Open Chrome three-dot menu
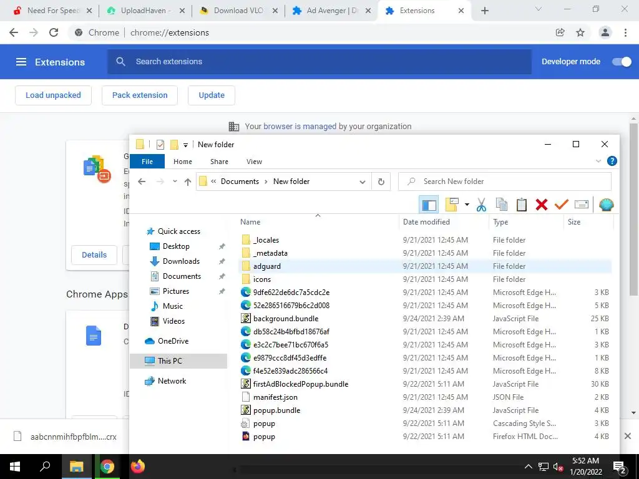The image size is (639, 479). coord(625,32)
